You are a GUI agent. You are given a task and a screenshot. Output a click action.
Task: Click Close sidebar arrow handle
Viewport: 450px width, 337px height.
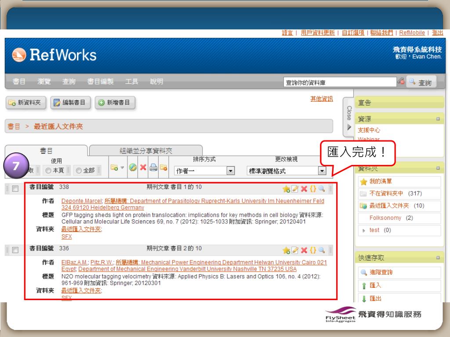point(349,117)
